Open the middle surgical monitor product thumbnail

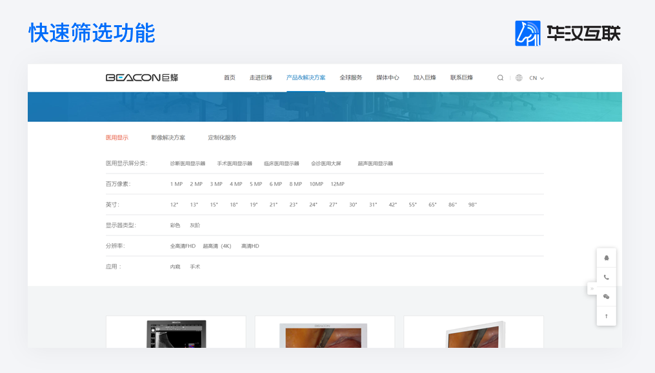(x=325, y=332)
